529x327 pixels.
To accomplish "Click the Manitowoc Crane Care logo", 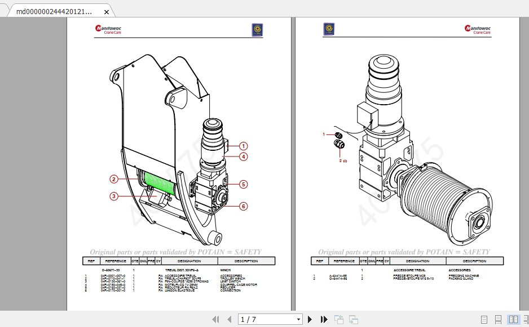I will coord(109,28).
